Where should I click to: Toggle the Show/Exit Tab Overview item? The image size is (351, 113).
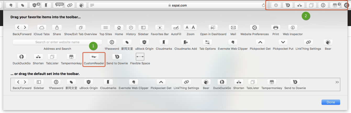[x=81, y=28]
